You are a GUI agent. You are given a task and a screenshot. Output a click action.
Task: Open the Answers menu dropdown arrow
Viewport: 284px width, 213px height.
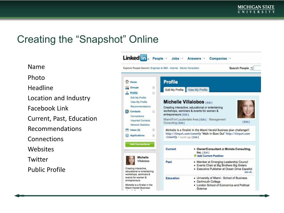click(x=204, y=59)
